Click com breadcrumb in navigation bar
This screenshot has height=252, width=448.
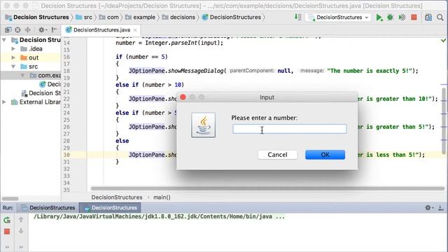tap(109, 17)
